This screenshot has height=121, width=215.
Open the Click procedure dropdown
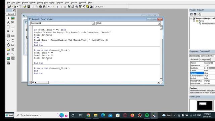point(159,23)
